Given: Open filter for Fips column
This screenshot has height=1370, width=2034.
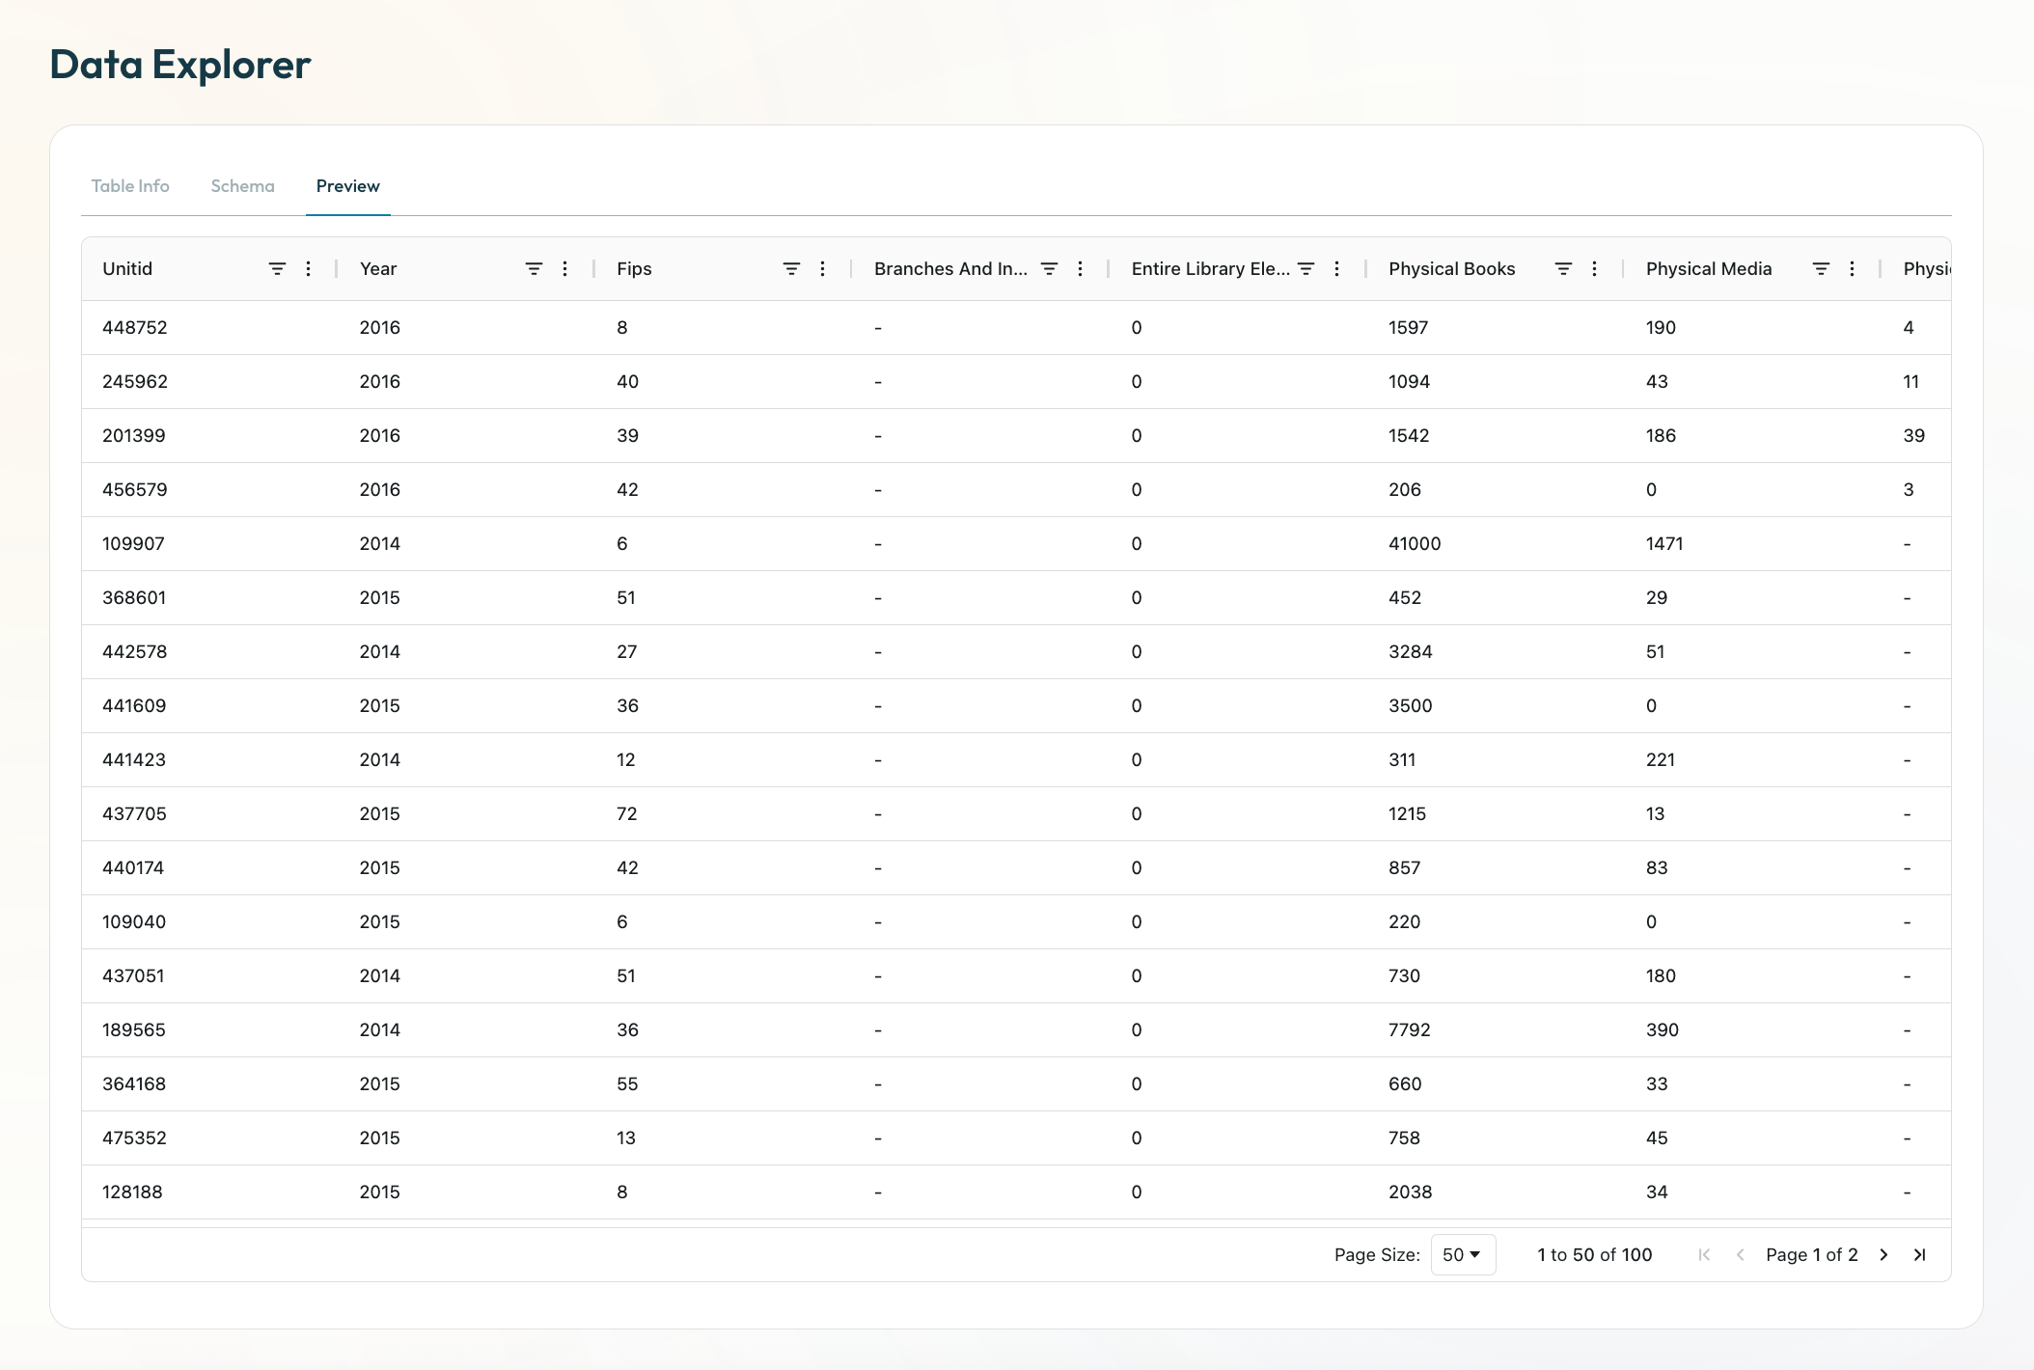Looking at the screenshot, I should pyautogui.click(x=791, y=269).
